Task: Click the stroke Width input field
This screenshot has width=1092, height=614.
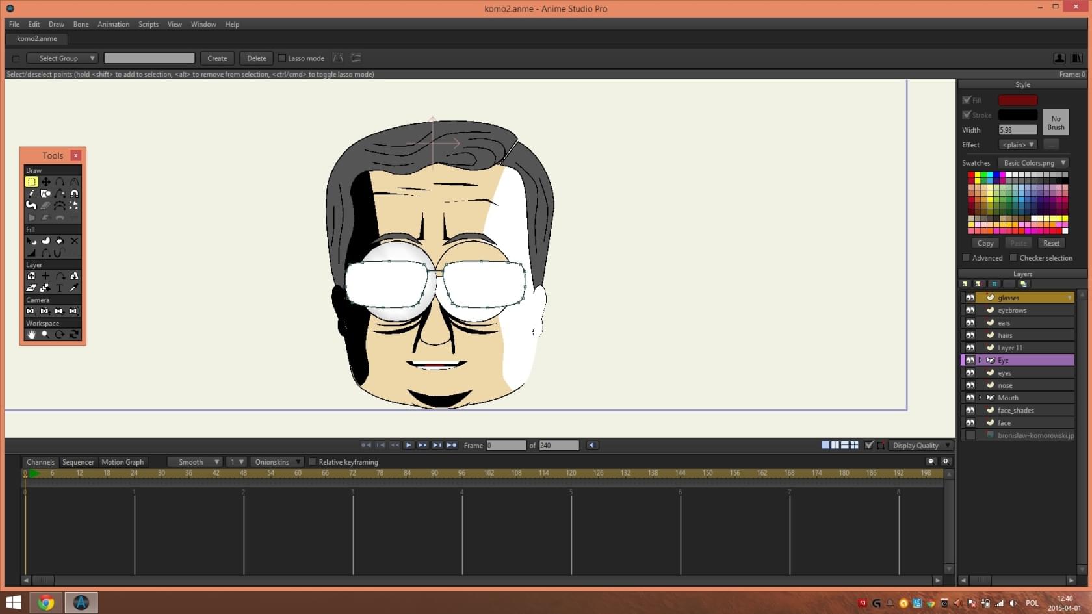Action: pyautogui.click(x=1018, y=130)
